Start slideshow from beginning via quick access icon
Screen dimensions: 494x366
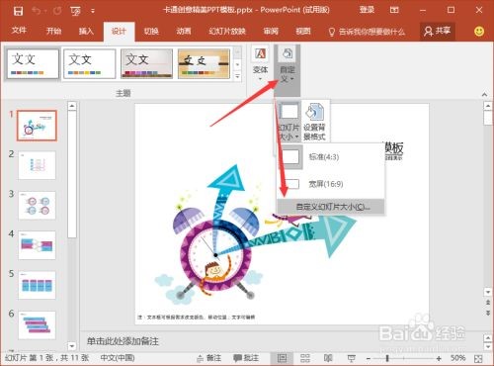click(x=75, y=11)
